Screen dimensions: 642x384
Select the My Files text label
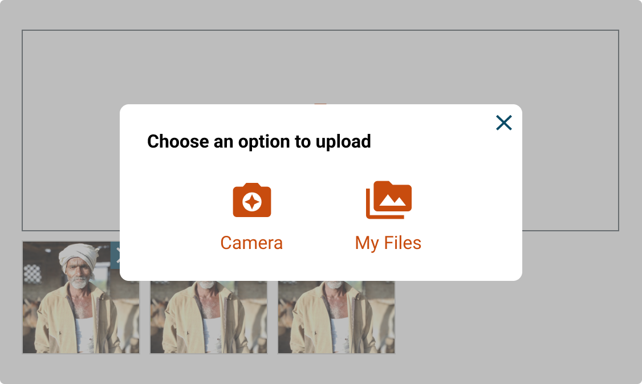tap(388, 243)
